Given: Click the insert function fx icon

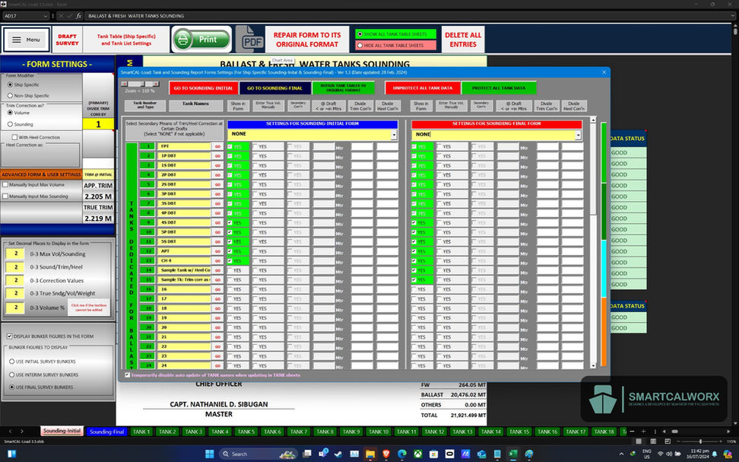Looking at the screenshot, I should point(79,15).
